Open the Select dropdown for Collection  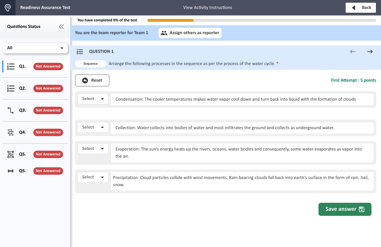pos(93,127)
